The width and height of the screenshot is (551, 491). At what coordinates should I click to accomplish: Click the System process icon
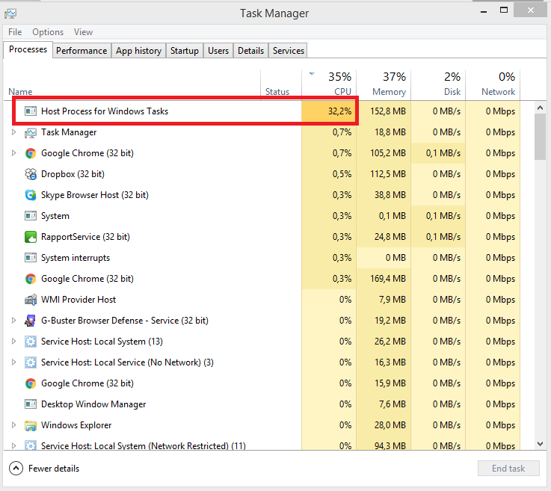31,216
